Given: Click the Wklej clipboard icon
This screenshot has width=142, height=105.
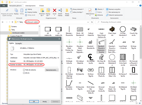Looking at the screenshot, I should point(22,10).
